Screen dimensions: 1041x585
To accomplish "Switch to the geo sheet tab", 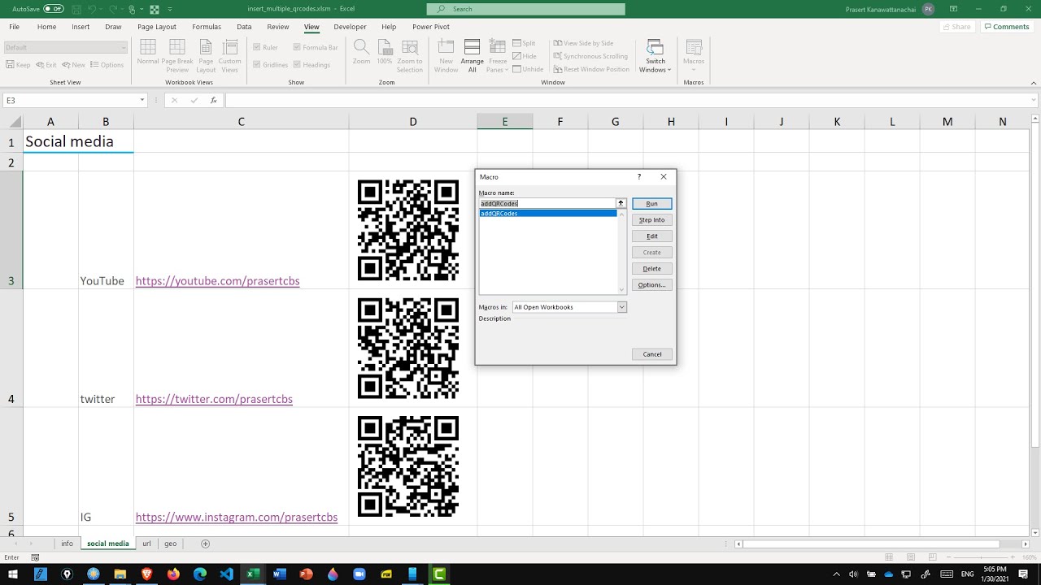I will [x=170, y=544].
